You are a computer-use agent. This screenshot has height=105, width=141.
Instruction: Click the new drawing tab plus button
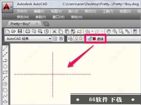[46, 24]
